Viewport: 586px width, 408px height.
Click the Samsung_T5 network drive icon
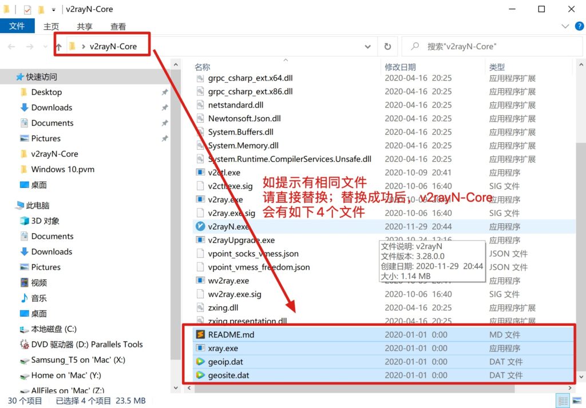click(x=24, y=360)
